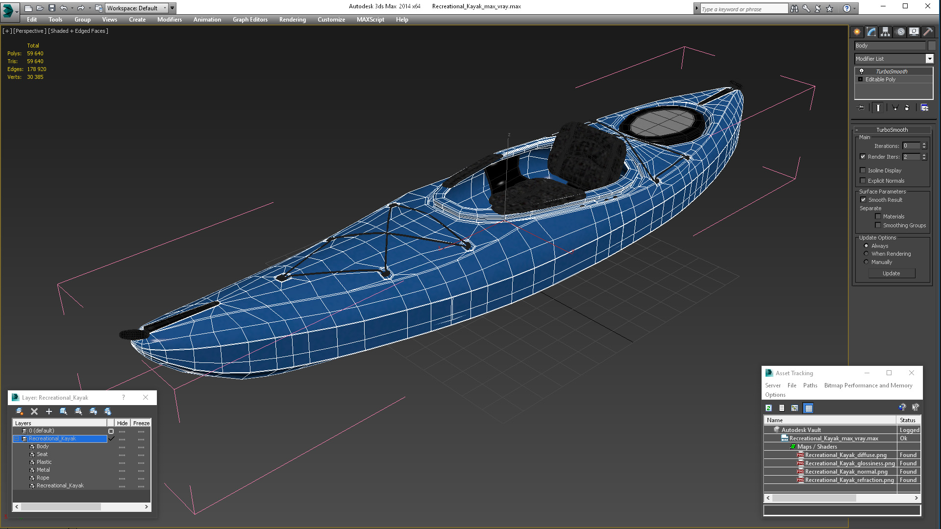Scroll the Asset Tracking file list
The image size is (941, 529).
[841, 498]
